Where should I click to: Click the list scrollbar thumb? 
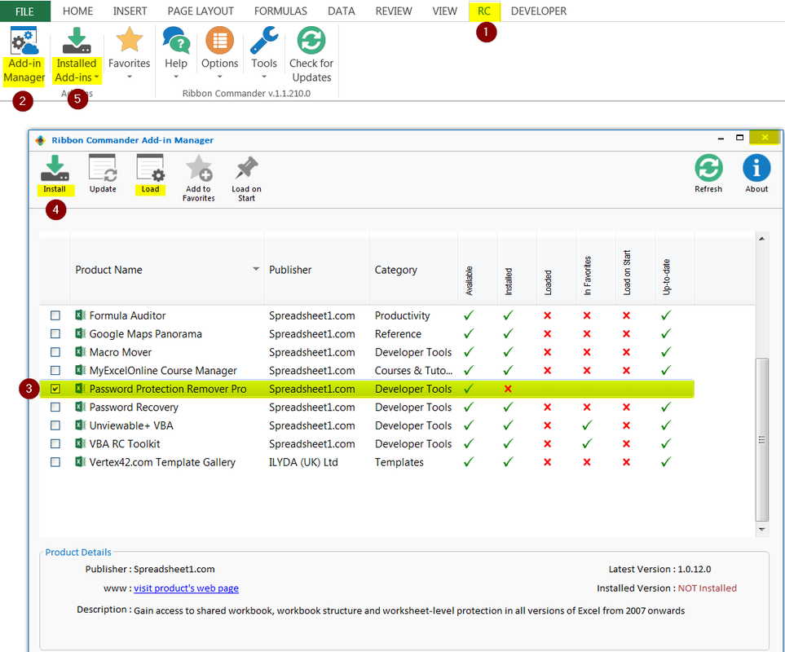tap(761, 439)
